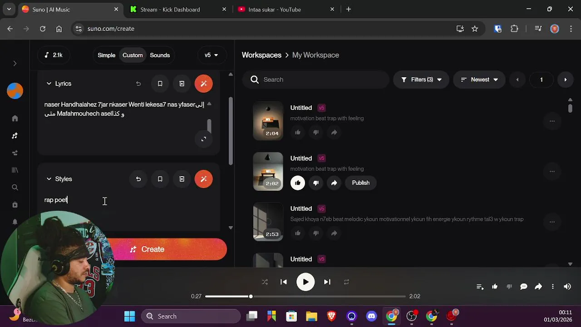Image resolution: width=581 pixels, height=327 pixels.
Task: Click bookmark icon in Styles section
Action: tap(160, 179)
